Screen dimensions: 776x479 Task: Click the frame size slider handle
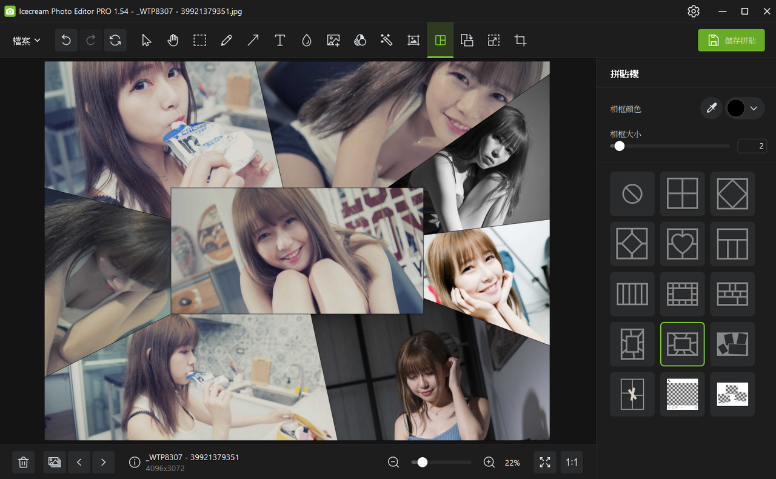tap(619, 146)
